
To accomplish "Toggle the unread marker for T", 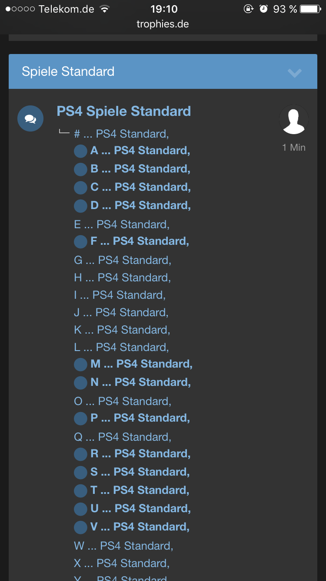I will coord(80,491).
